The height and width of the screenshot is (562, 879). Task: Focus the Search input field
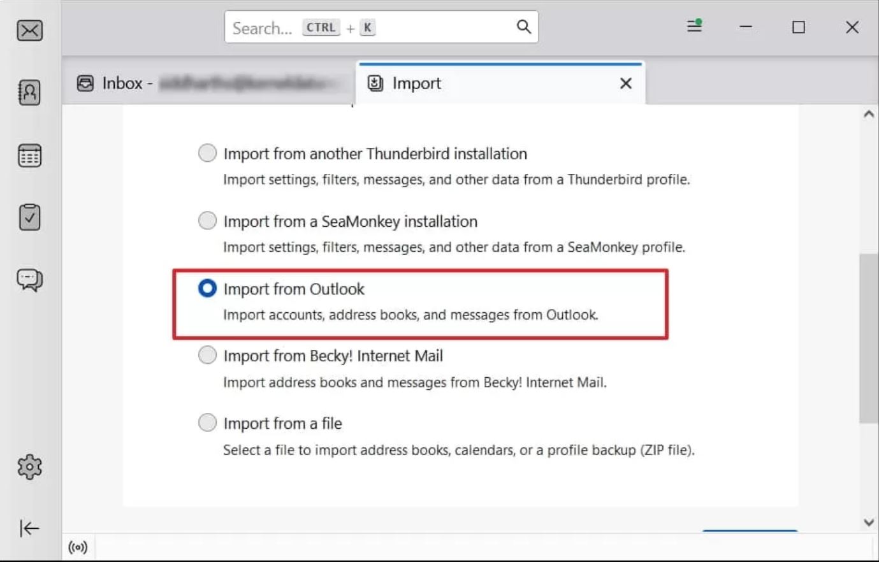(381, 27)
